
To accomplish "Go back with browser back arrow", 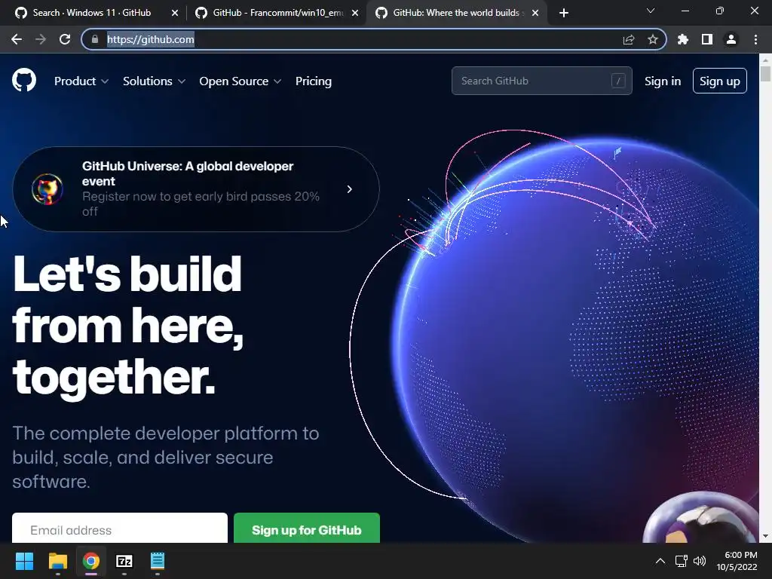I will click(17, 39).
